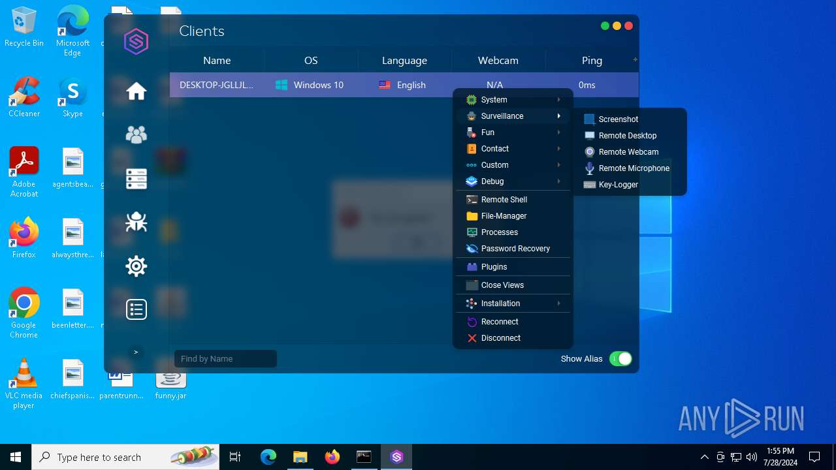
Task: Toggle the Show Alias switch
Action: 620,358
